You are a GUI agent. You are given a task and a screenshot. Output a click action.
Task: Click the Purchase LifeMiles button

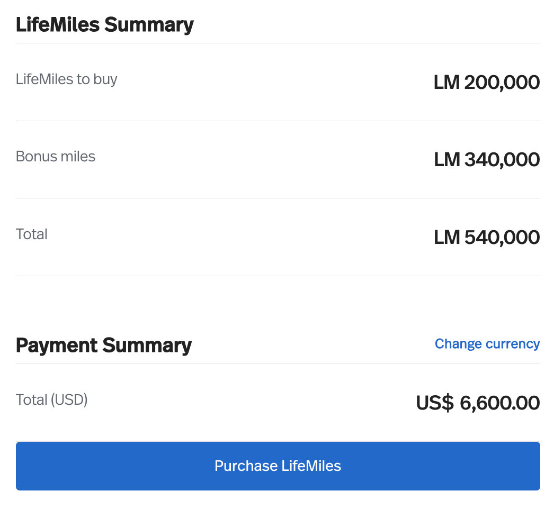[x=278, y=466]
